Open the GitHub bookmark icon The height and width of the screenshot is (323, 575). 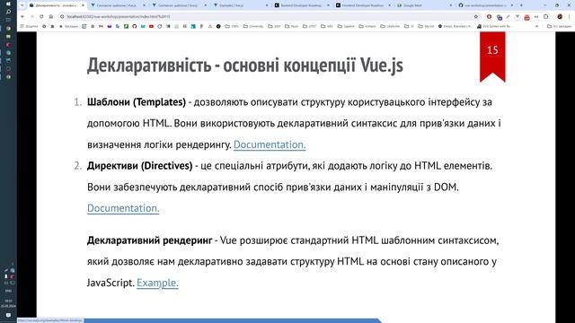tap(135, 26)
